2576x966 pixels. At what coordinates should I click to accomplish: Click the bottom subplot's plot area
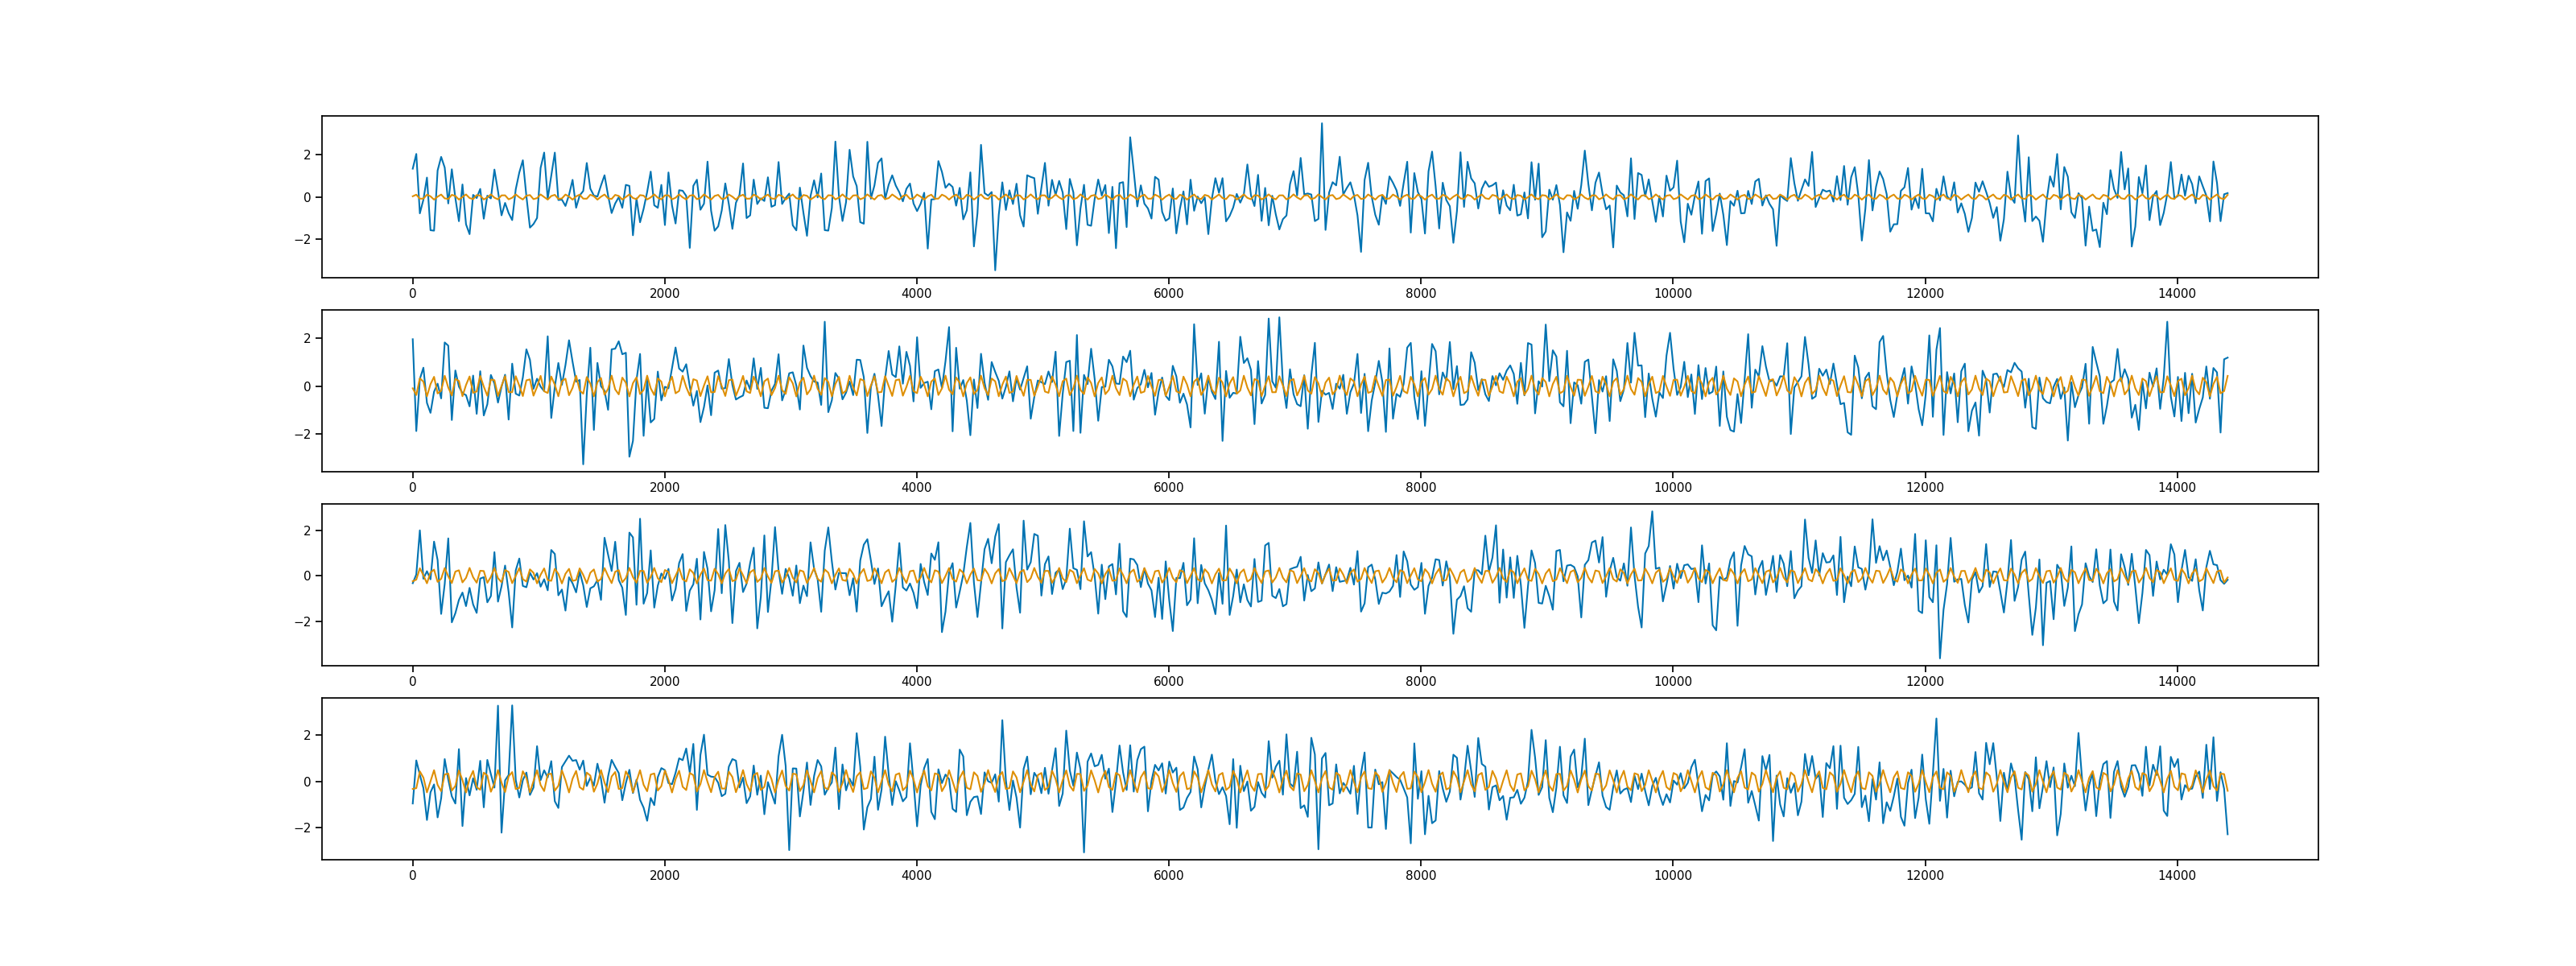click(x=1319, y=779)
